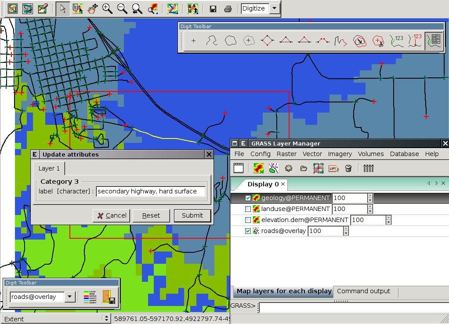The image size is (449, 324).
Task: Expand the roads@overlay map selector dropdown
Action: pos(70,297)
